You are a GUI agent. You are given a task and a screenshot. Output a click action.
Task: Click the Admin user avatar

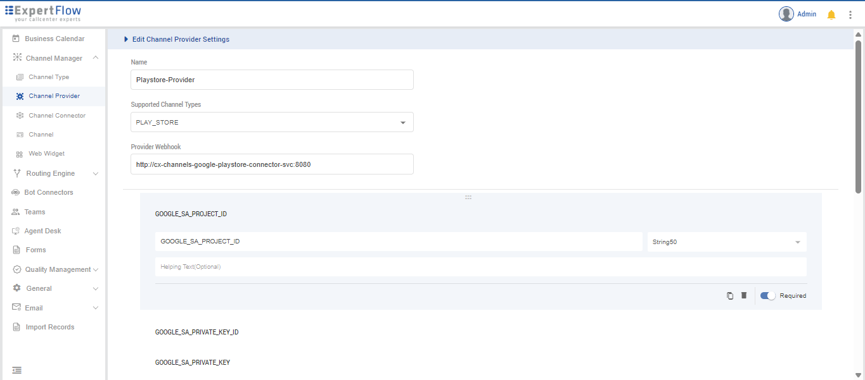(x=786, y=14)
